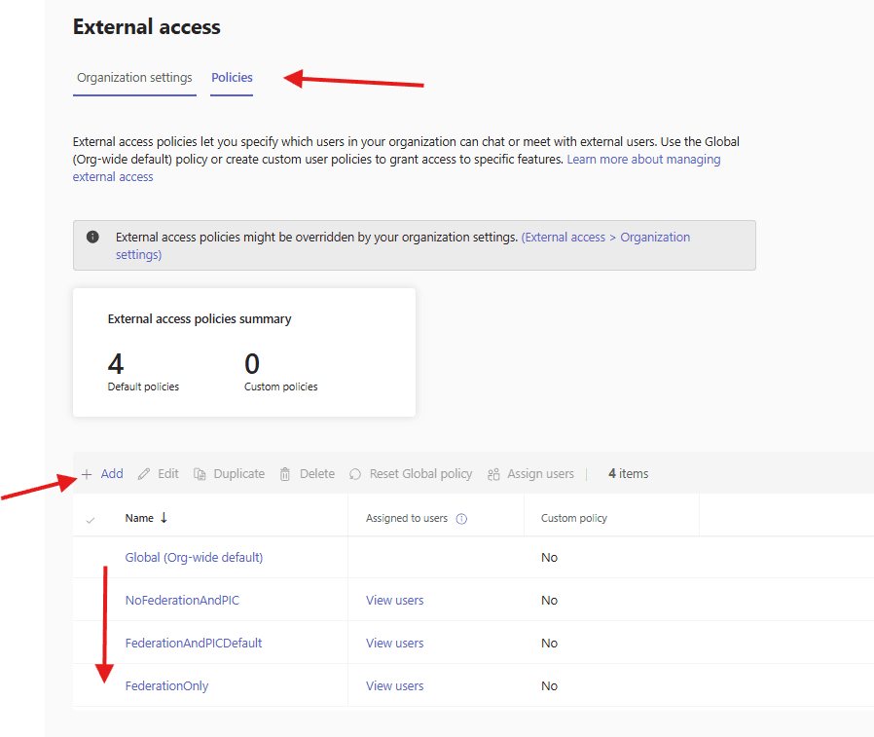The width and height of the screenshot is (874, 737).
Task: Open Learn more about managing external access
Action: [643, 160]
